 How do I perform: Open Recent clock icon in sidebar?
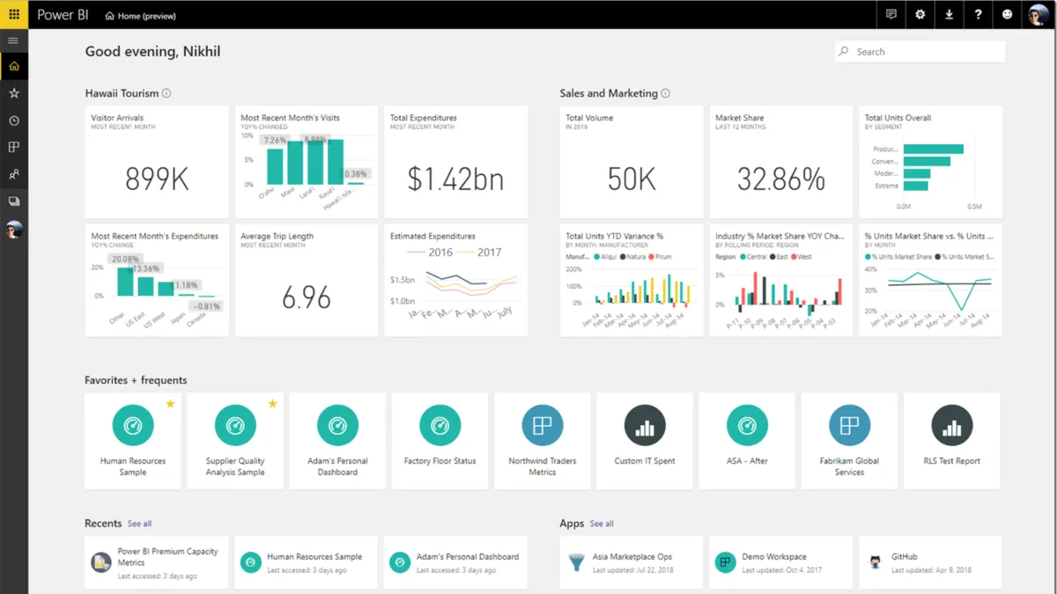tap(14, 121)
